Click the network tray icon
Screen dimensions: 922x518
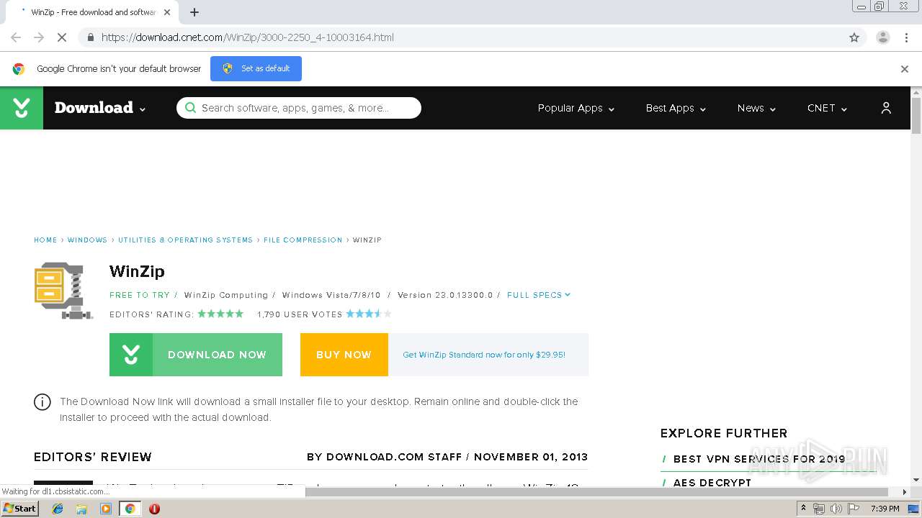[x=819, y=509]
